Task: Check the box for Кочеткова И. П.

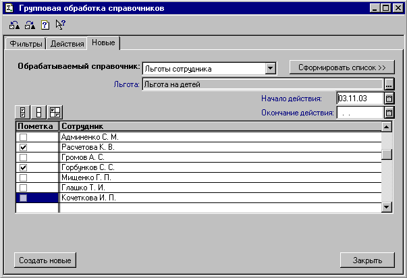Action: 23,198
